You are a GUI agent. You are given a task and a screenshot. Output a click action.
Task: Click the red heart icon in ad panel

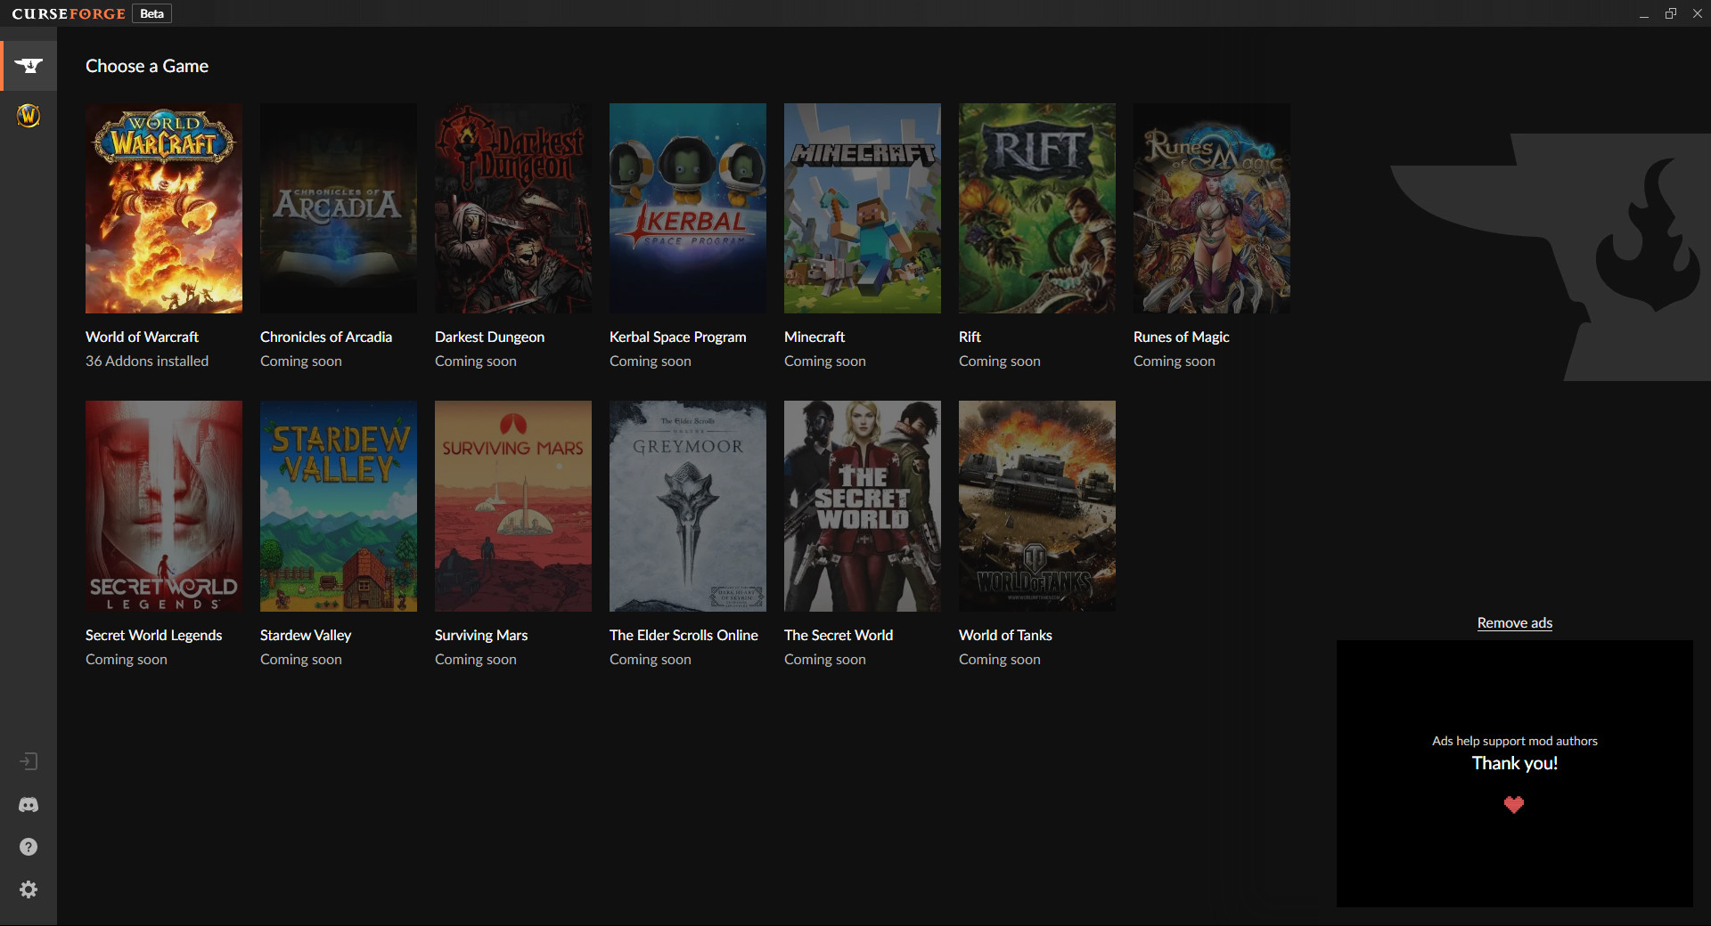[1514, 805]
